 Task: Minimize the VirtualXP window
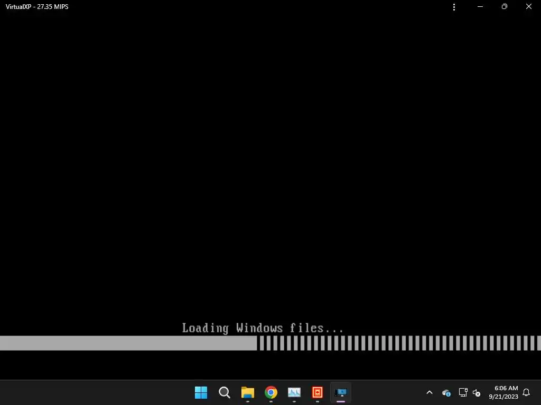click(x=480, y=6)
